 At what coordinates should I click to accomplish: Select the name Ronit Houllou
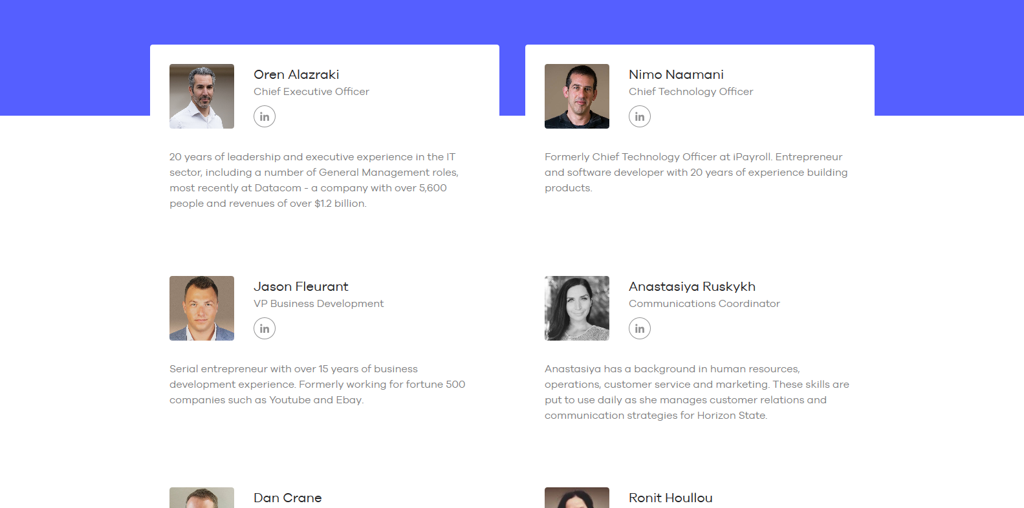671,498
